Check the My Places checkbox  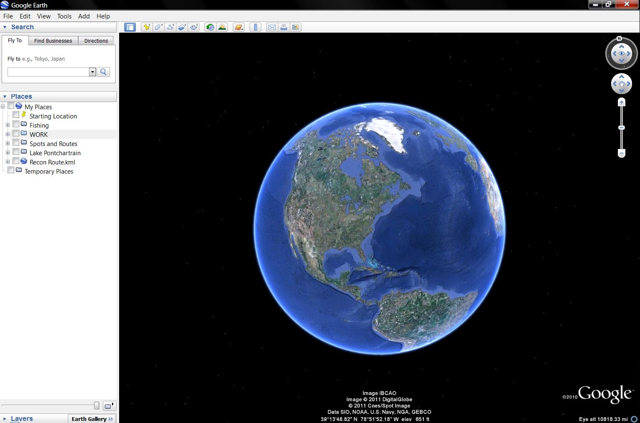11,106
